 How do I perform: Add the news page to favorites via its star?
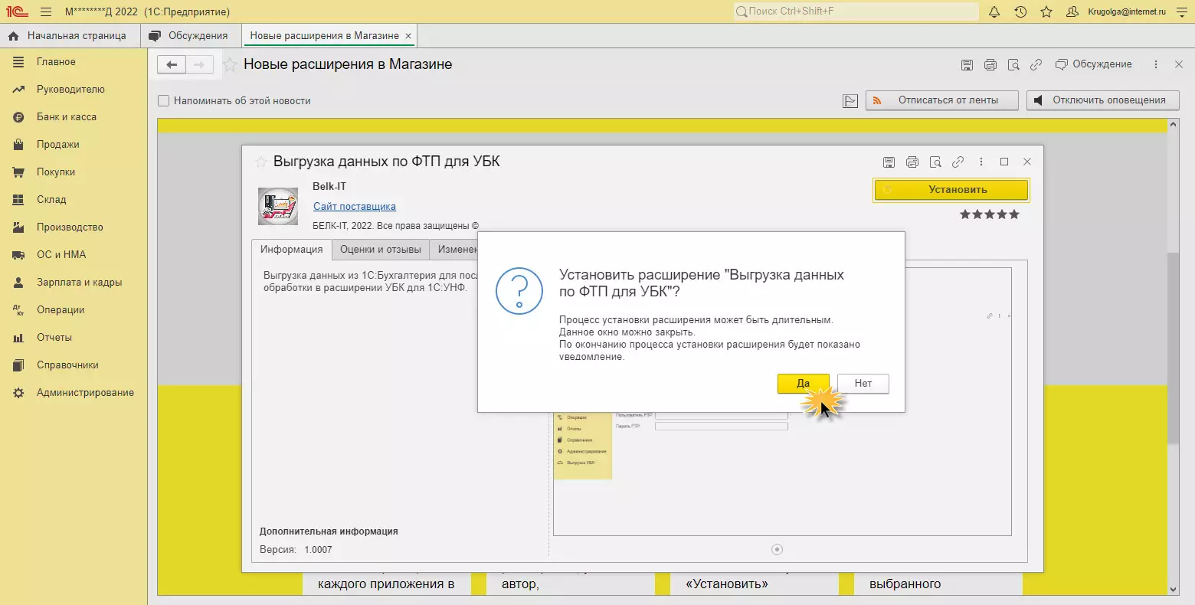point(230,65)
